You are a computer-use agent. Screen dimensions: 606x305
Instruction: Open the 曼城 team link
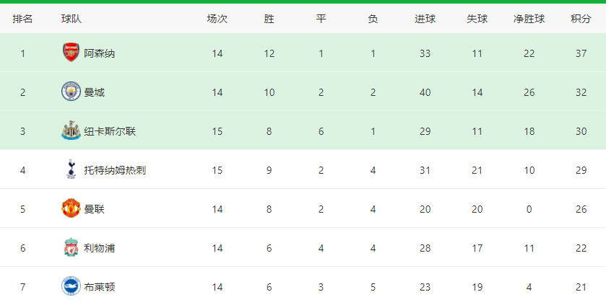[x=95, y=92]
